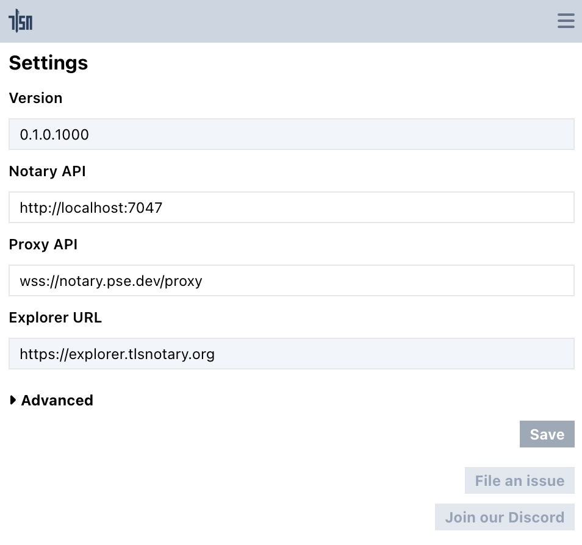Click the Advanced section label
This screenshot has height=545, width=582.
click(57, 401)
